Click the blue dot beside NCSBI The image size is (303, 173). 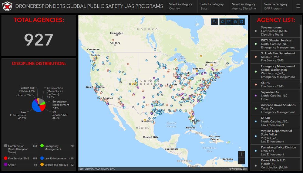click(x=256, y=121)
